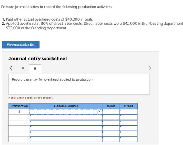Screen dimensions: 183x145
Task: Select the fourth row Debit cell
Action: coord(111,128)
